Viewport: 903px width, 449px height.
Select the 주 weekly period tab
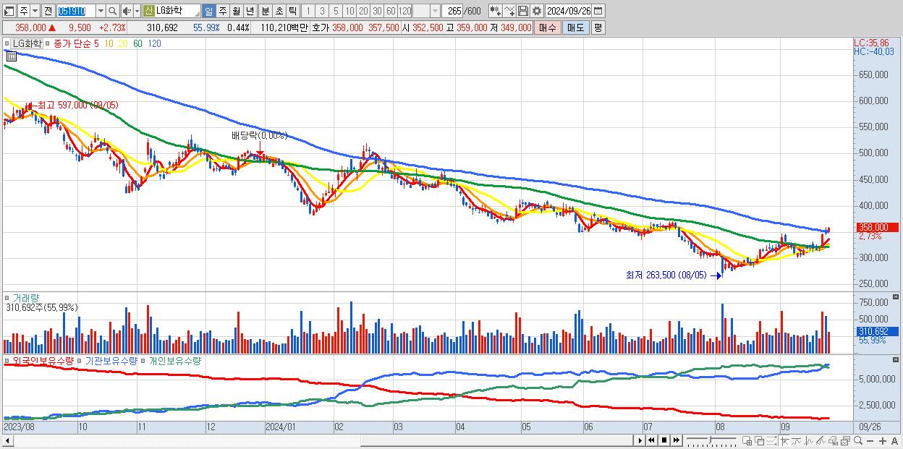pos(222,11)
